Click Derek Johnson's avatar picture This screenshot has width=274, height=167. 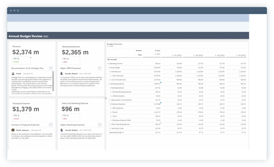point(13,130)
